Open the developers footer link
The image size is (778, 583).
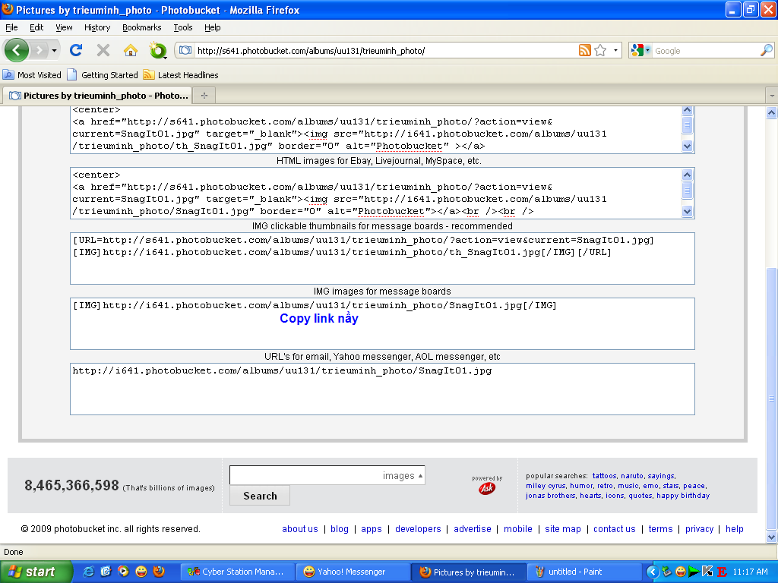tap(418, 529)
